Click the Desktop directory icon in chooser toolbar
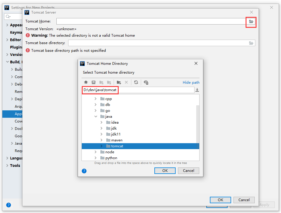Screen dimensions: 281x213 (94, 82)
